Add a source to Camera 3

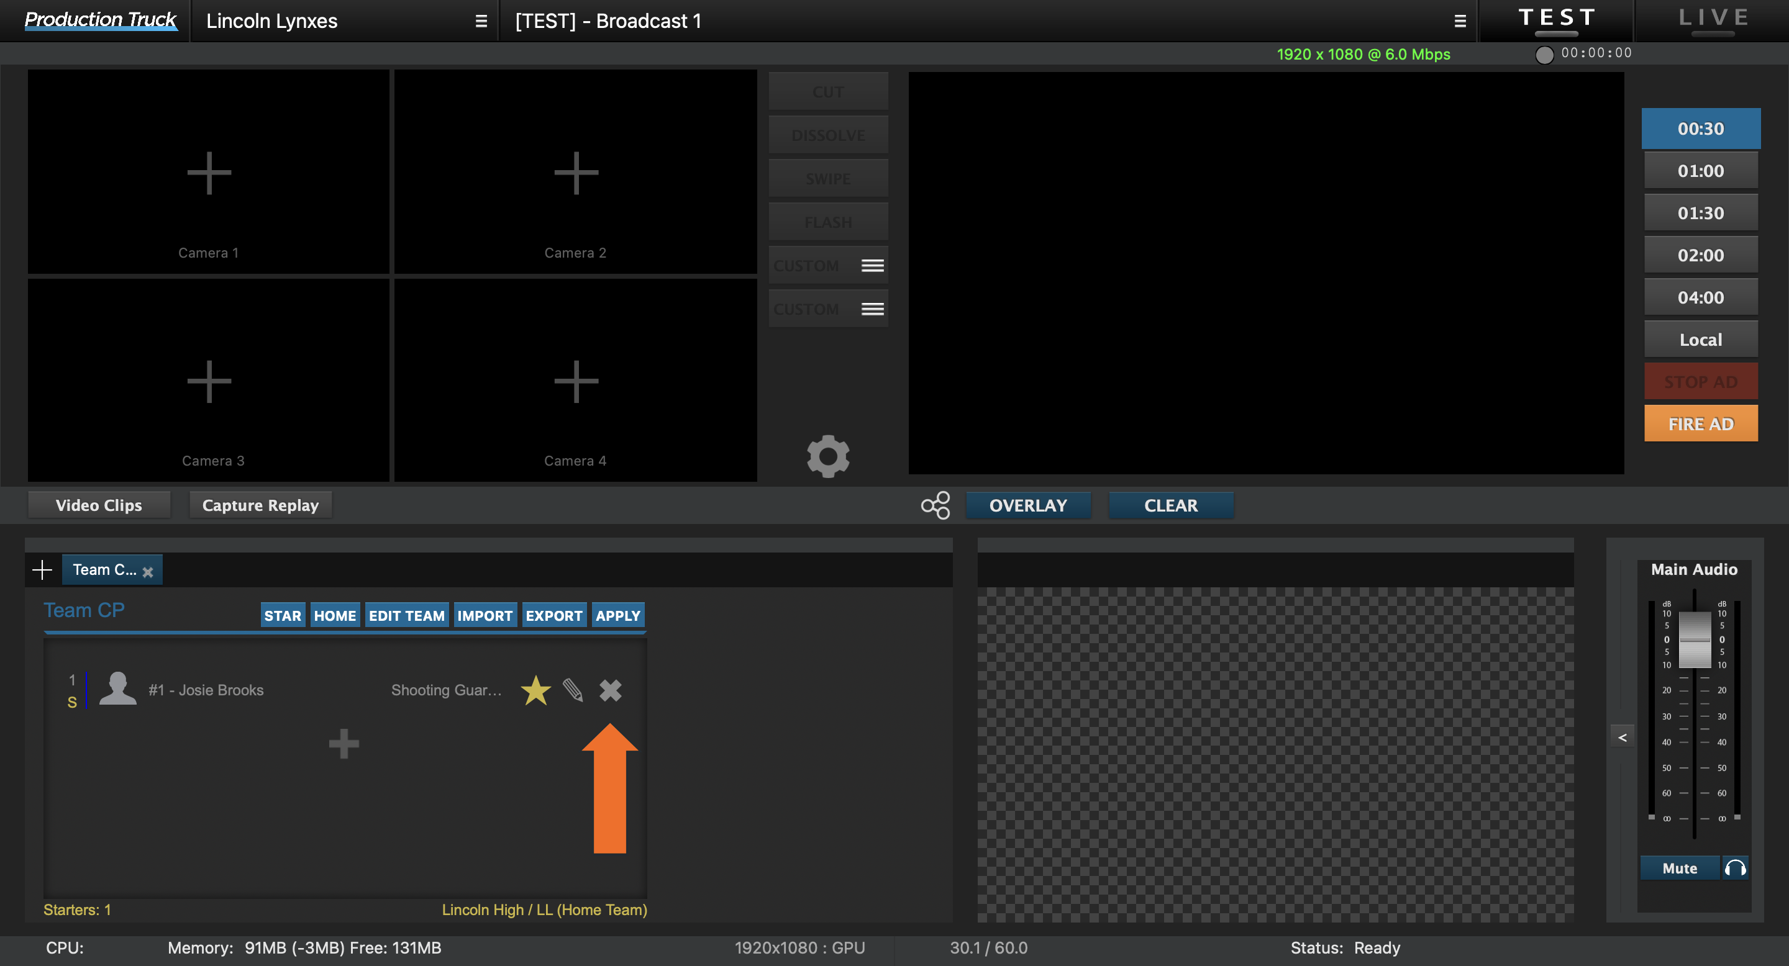click(x=208, y=381)
